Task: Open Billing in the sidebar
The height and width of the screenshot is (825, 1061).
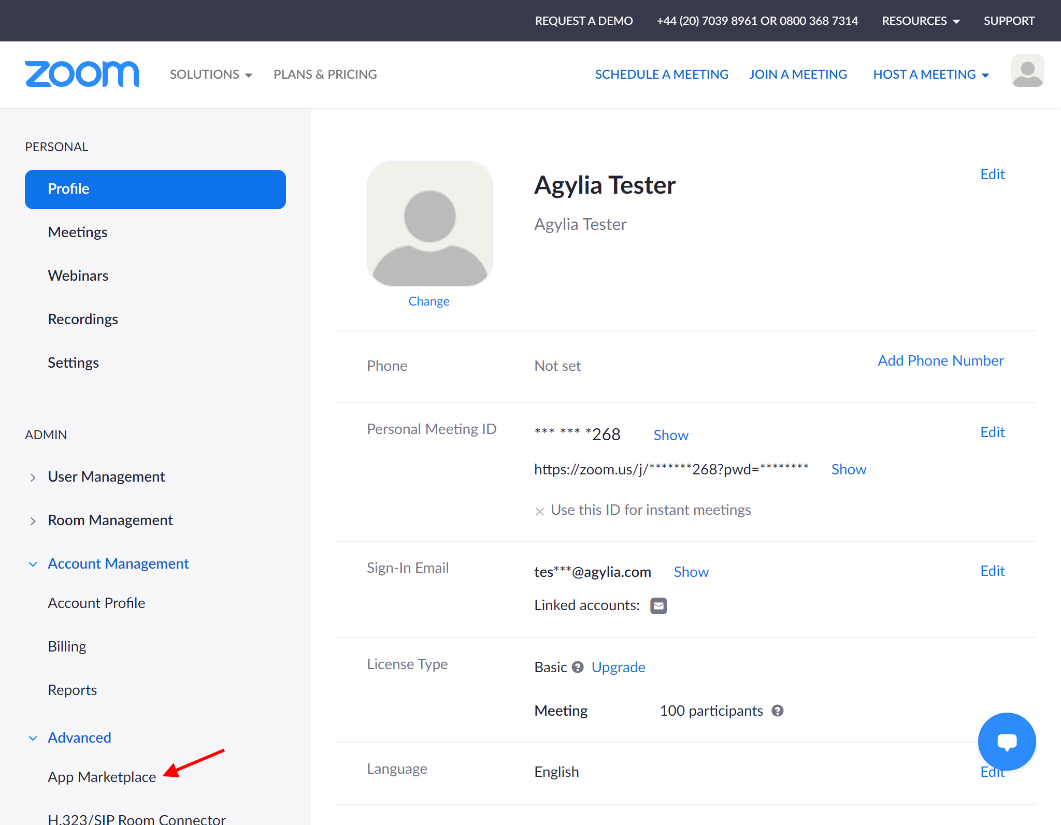Action: pyautogui.click(x=67, y=646)
